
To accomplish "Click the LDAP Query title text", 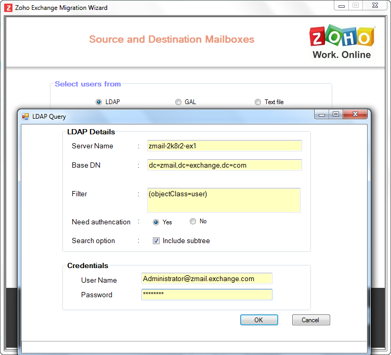I will 49,117.
